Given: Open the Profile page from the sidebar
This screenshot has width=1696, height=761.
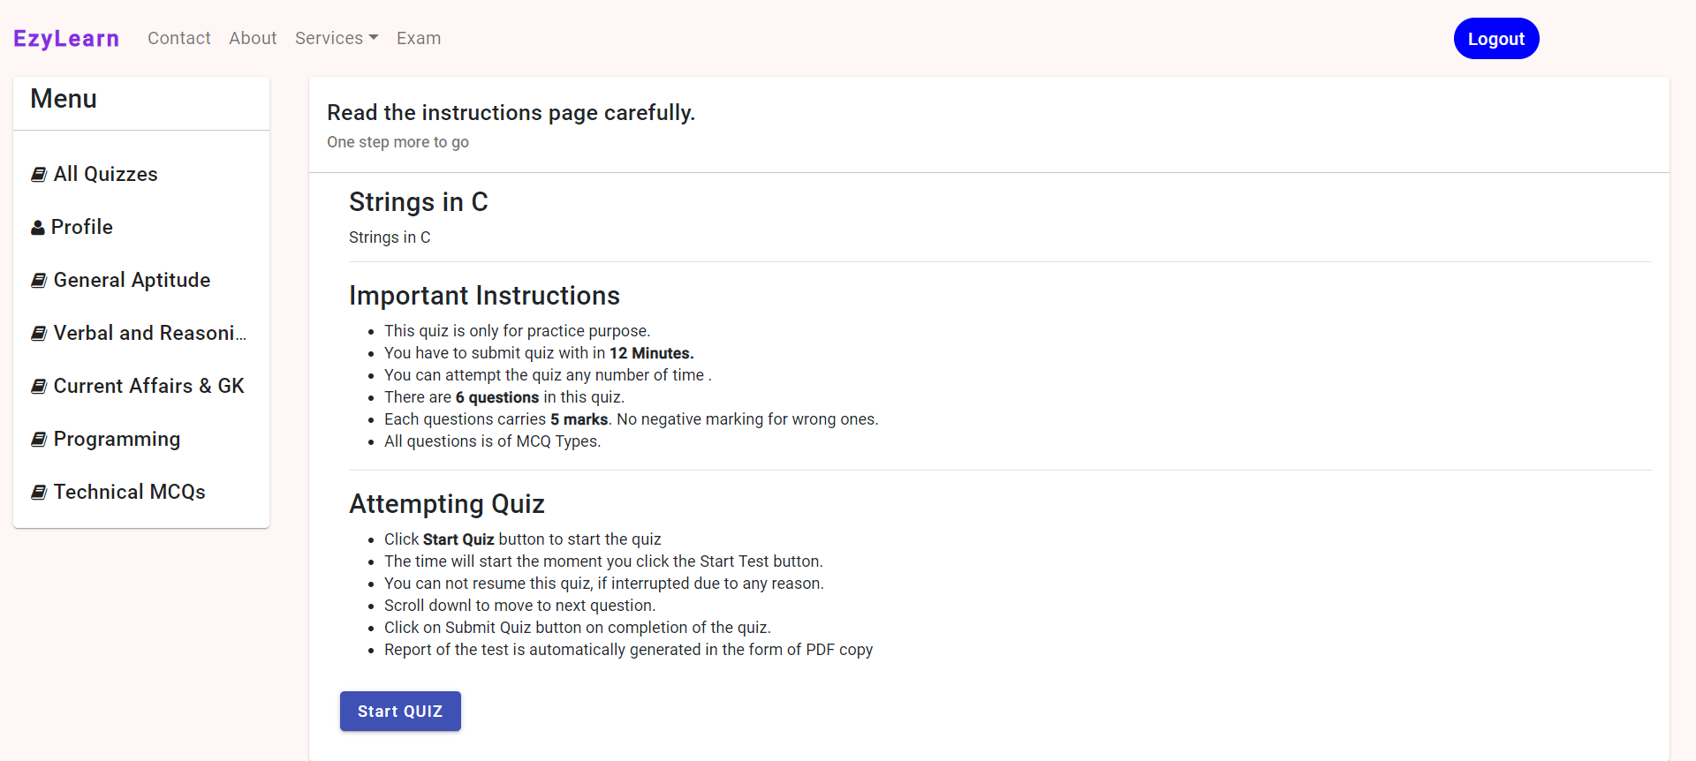Looking at the screenshot, I should (x=82, y=227).
